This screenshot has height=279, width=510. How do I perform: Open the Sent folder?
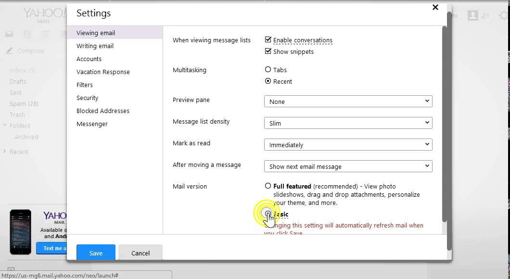(x=15, y=92)
